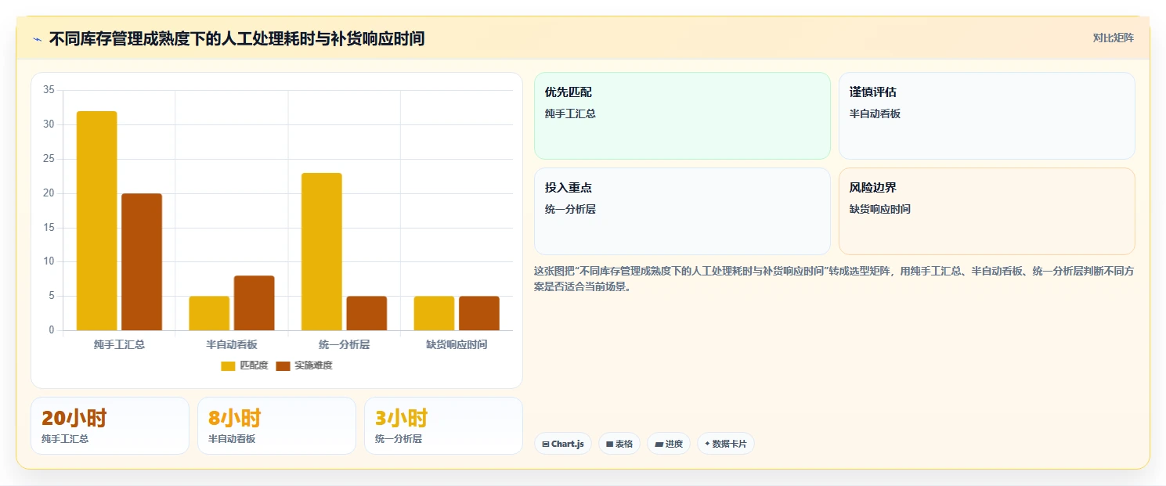Click the 数据卡片 tag
This screenshot has height=486, width=1166.
(726, 444)
